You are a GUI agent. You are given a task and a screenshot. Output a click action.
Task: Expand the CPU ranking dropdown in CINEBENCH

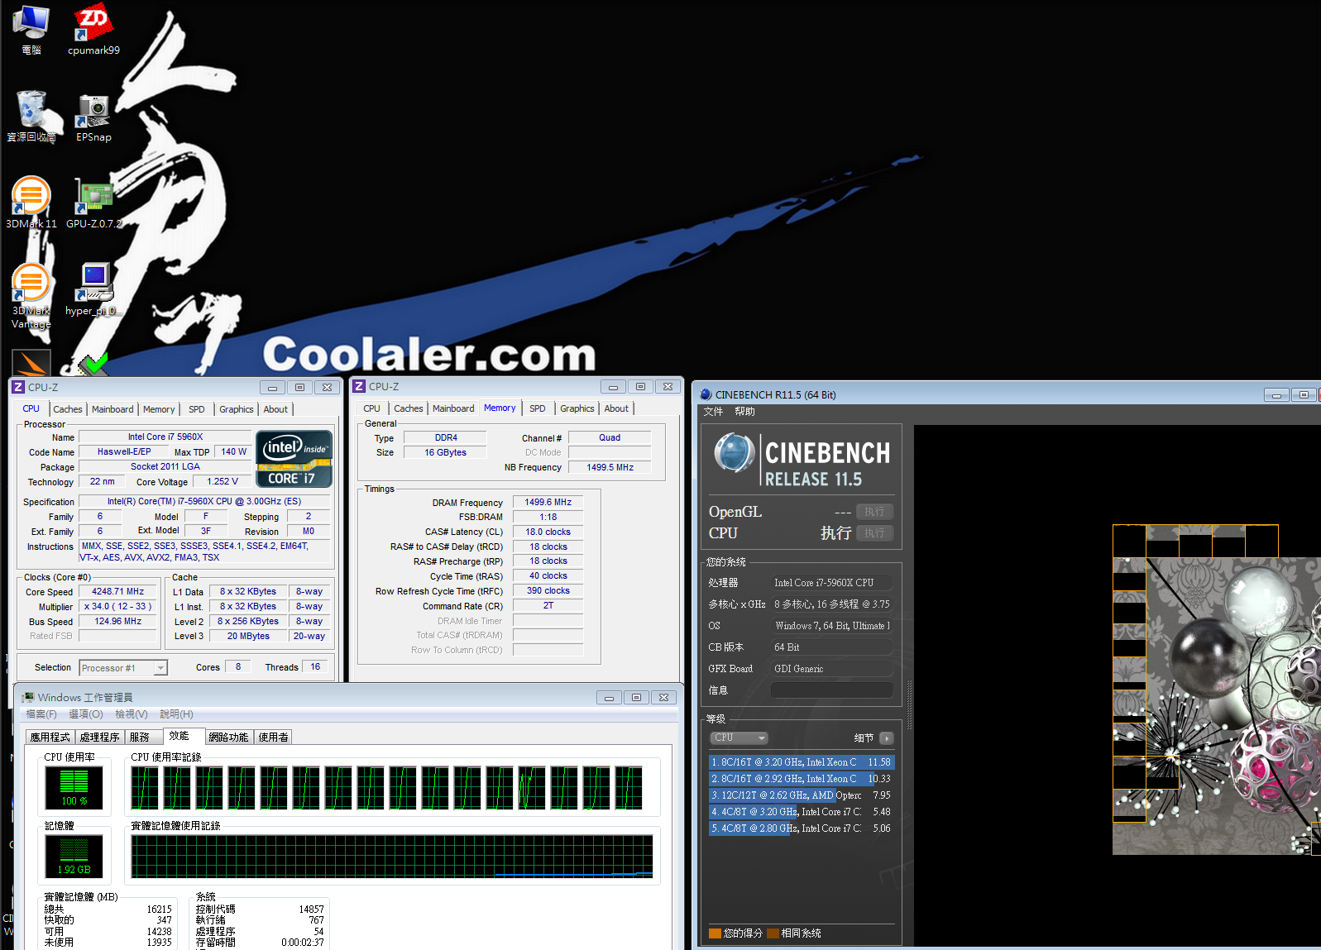(739, 738)
